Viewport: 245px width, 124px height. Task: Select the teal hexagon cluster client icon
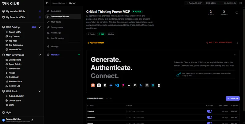(x=153, y=85)
